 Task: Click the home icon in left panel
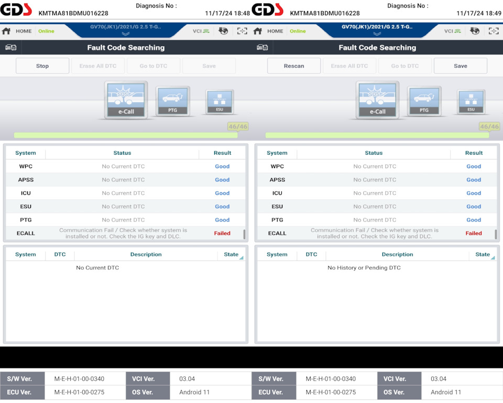[x=6, y=31]
